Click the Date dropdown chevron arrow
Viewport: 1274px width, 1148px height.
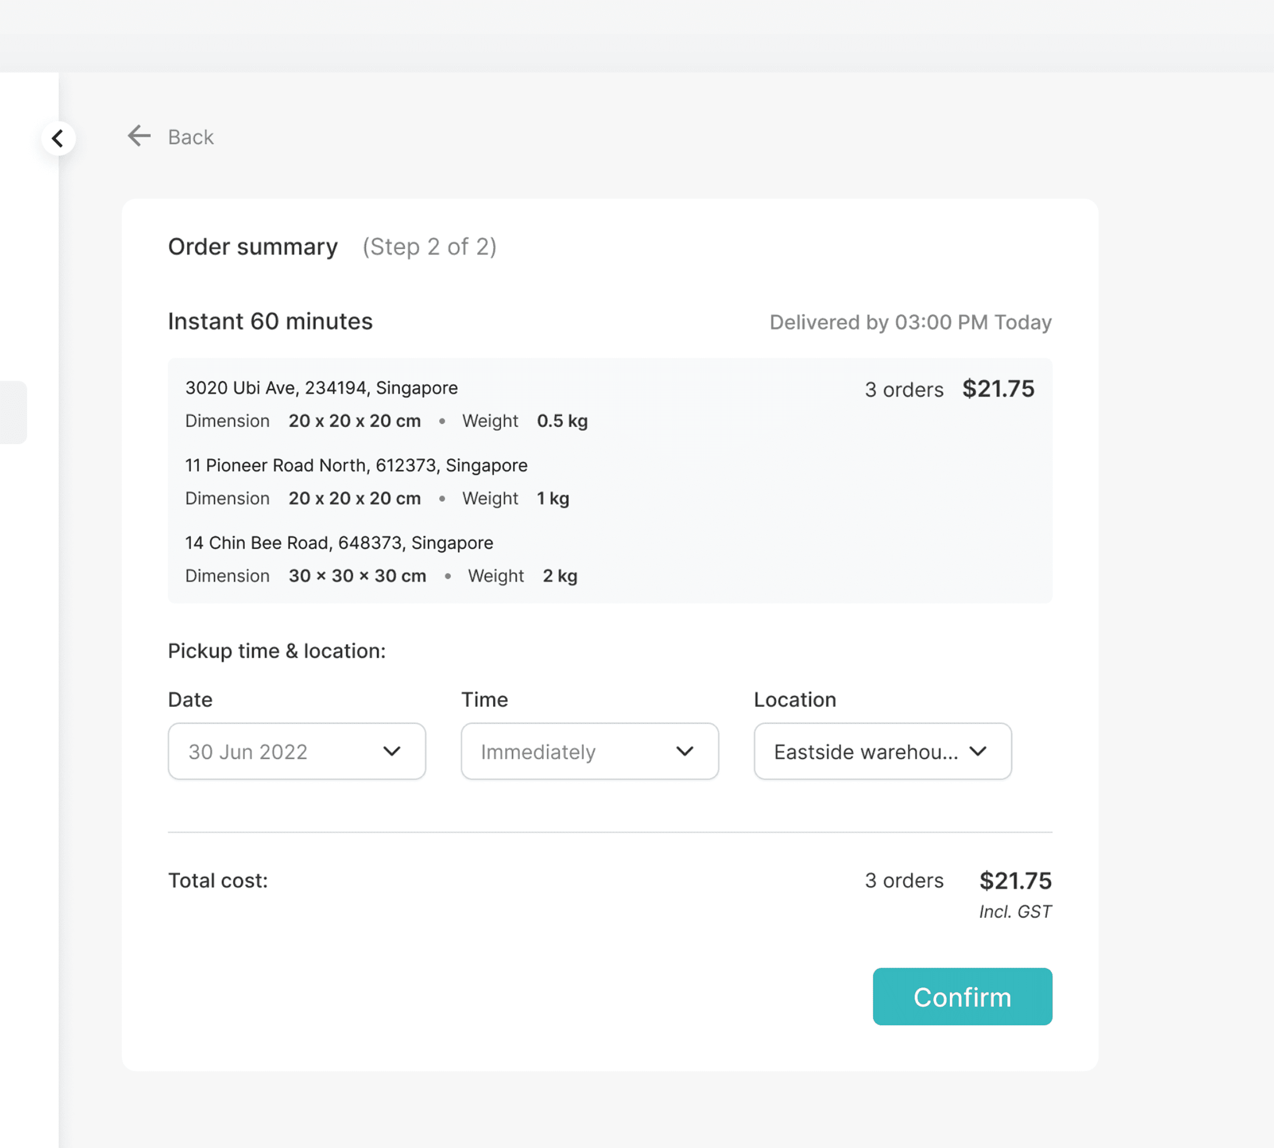click(392, 751)
